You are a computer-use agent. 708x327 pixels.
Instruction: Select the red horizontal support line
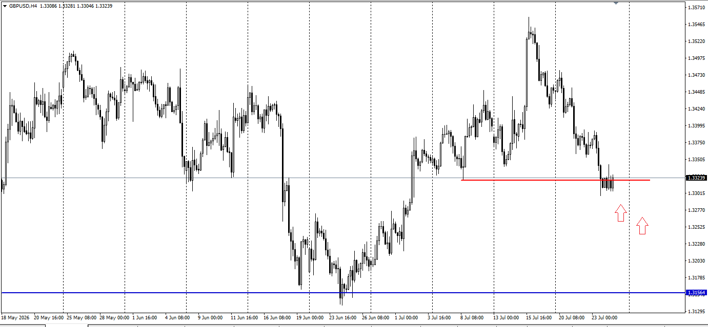(x=556, y=180)
